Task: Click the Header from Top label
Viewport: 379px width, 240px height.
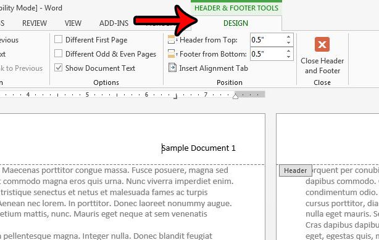Action: coord(209,40)
